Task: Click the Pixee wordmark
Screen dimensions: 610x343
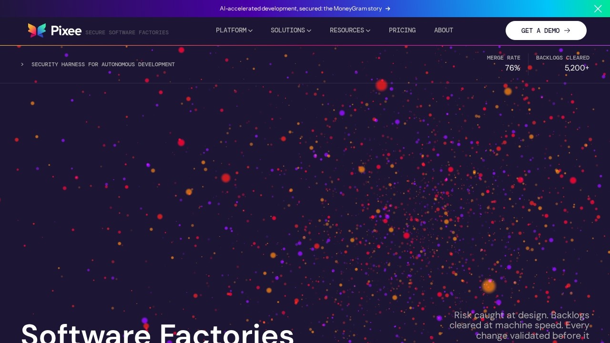Action: coord(66,31)
